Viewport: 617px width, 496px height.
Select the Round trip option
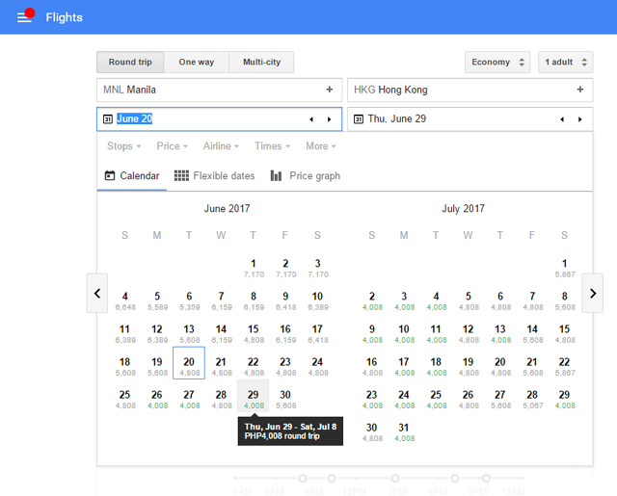click(x=130, y=62)
